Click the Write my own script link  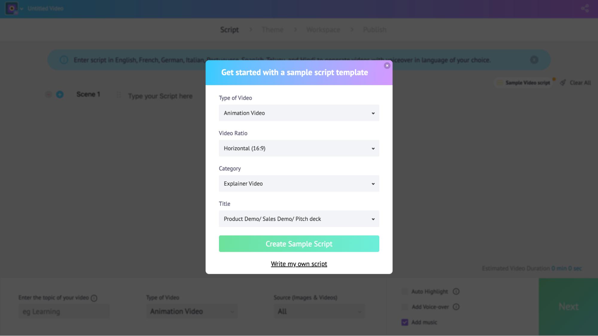[x=299, y=263]
